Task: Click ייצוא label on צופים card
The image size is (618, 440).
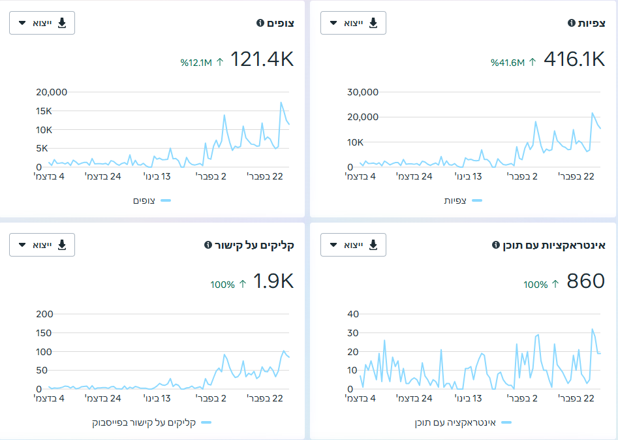Action: tap(42, 24)
